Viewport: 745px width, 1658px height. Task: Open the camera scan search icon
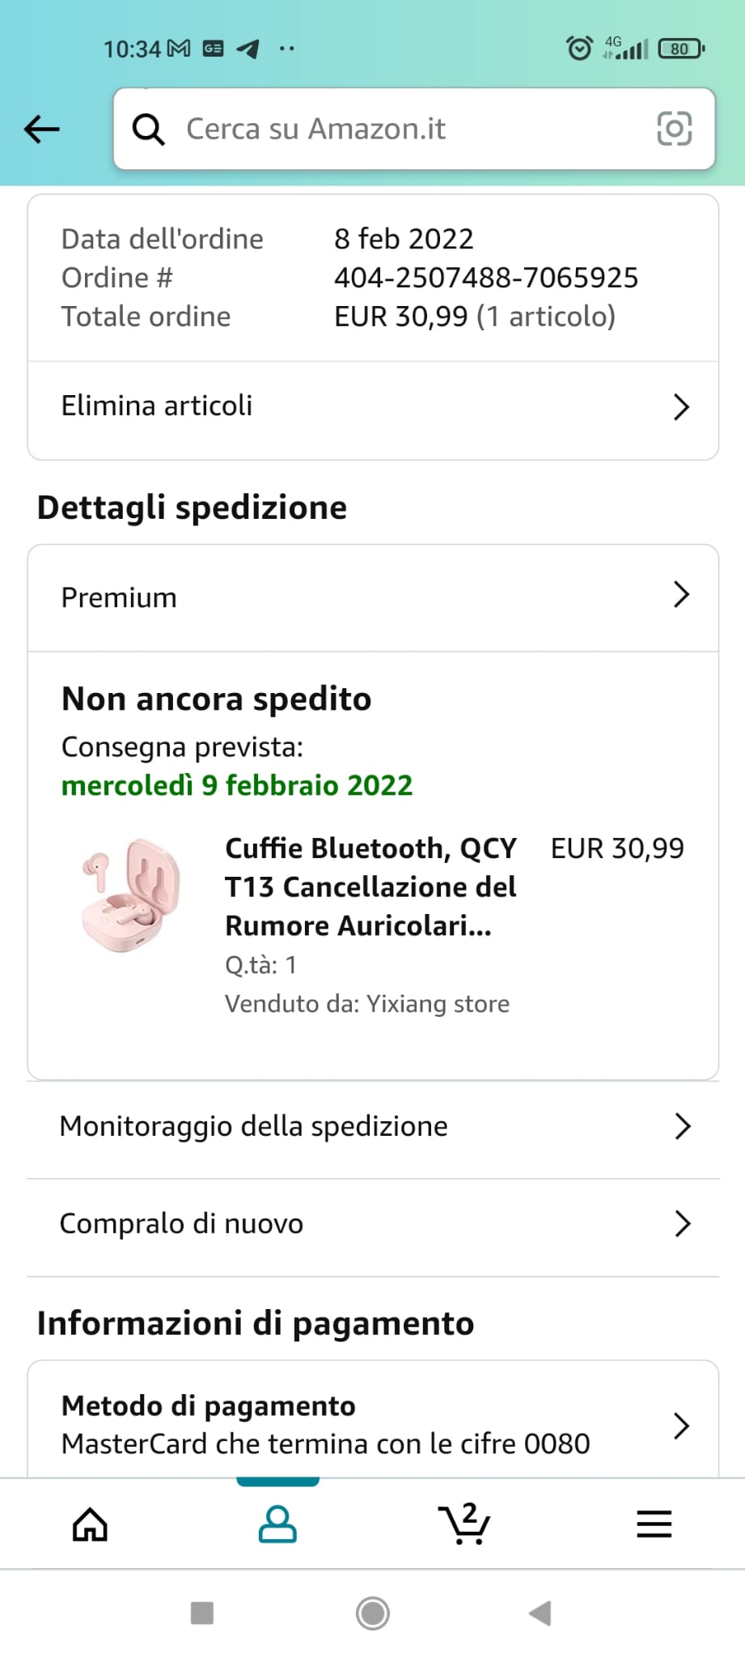click(674, 129)
